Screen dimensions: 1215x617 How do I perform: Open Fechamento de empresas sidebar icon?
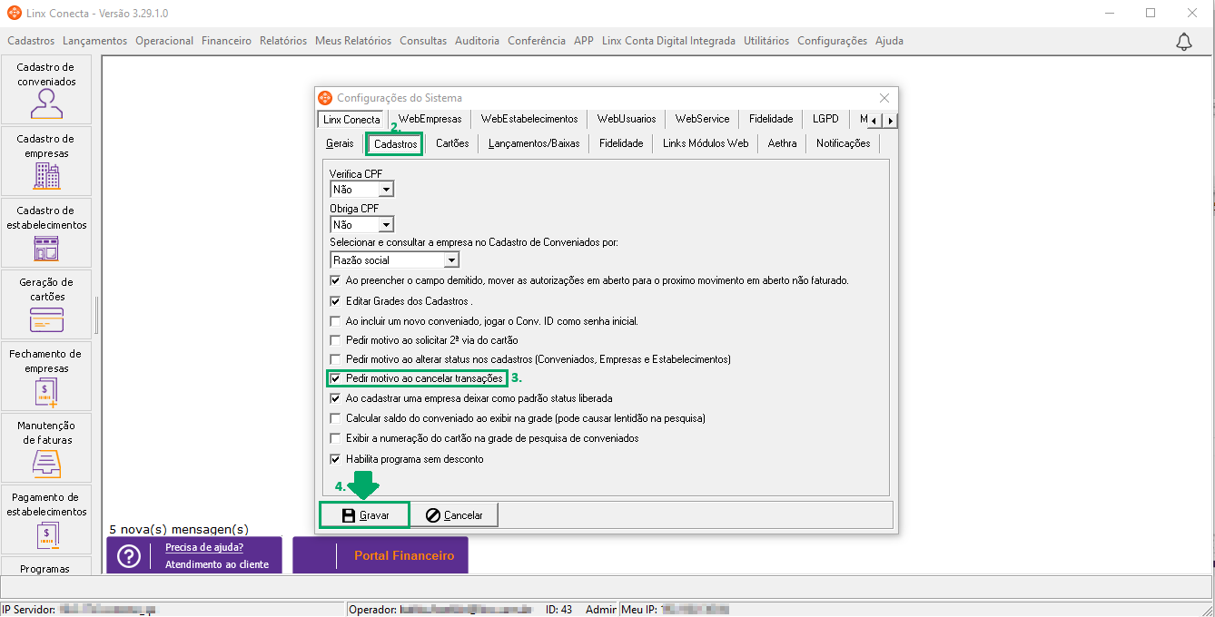[x=46, y=376]
